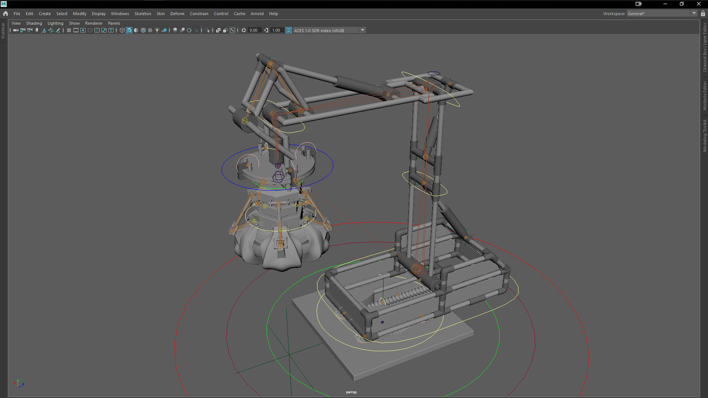This screenshot has width=708, height=398.
Task: Open the Constrain menu
Action: [199, 14]
